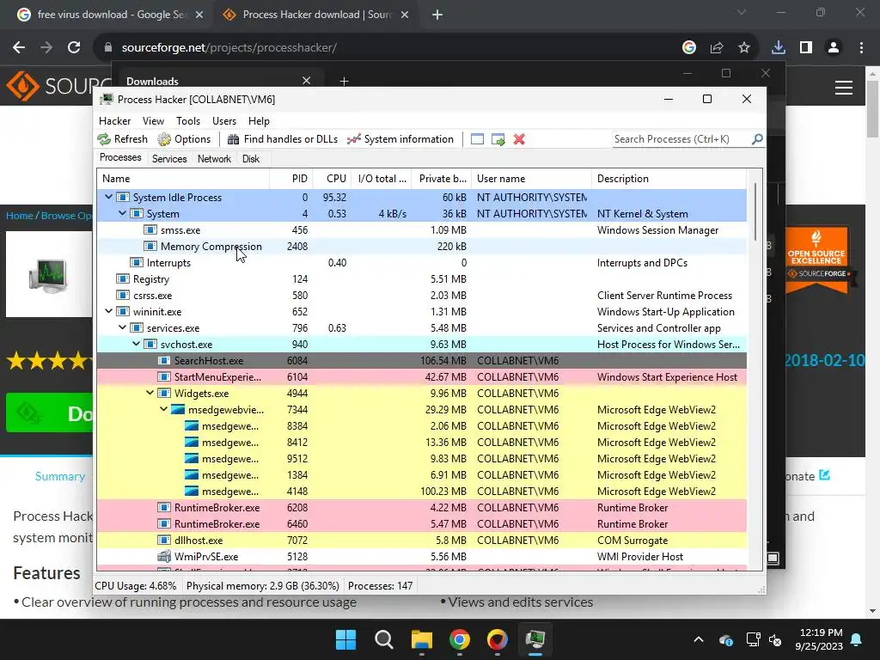Click Summary link on SourceForge page
The image size is (880, 660).
[x=60, y=476]
